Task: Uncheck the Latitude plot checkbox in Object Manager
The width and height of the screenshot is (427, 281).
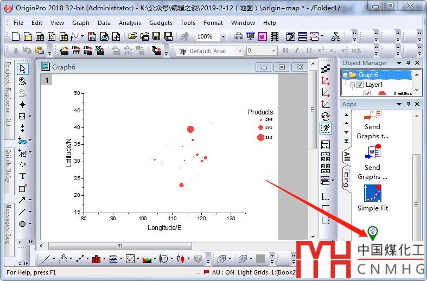Action: click(367, 93)
